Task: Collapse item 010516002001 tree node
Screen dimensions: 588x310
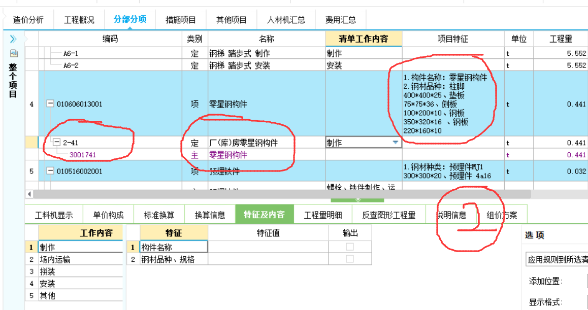Action: point(50,170)
